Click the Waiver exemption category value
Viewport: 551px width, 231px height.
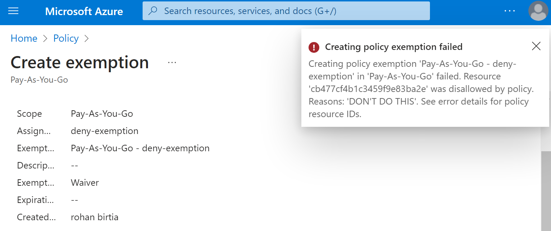[85, 183]
